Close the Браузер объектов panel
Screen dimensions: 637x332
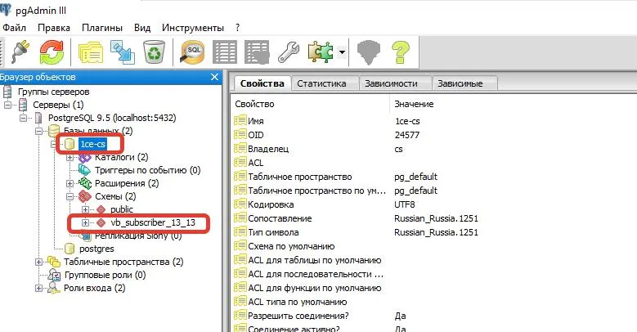[215, 76]
